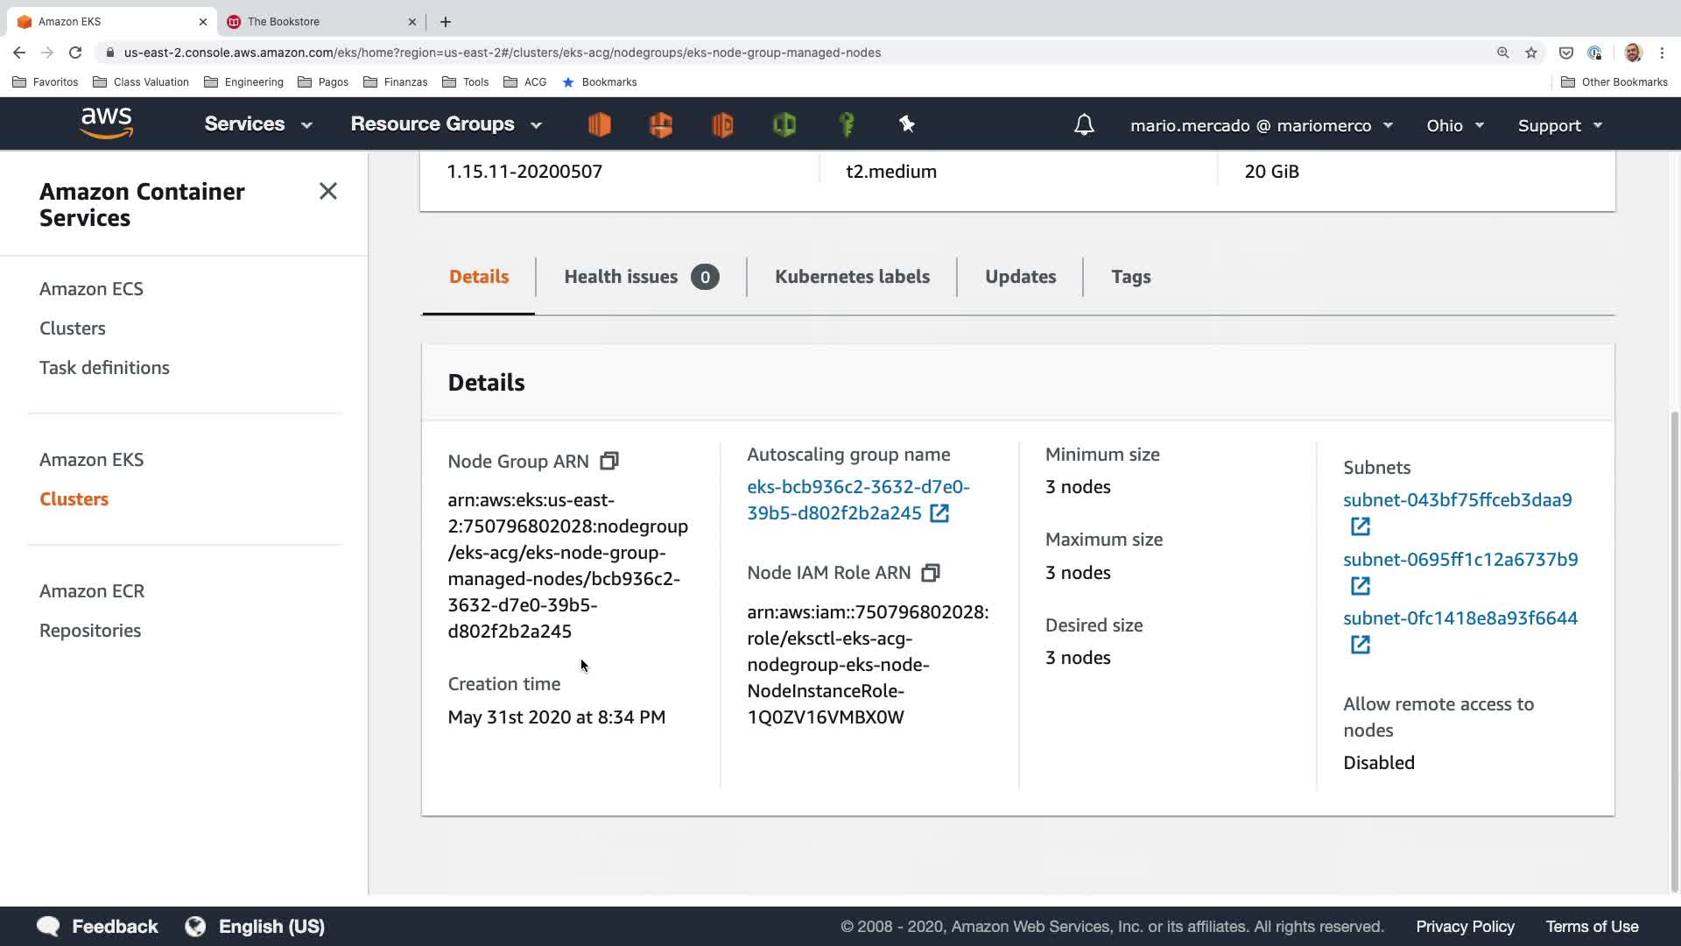Viewport: 1681px width, 946px height.
Task: Open the Support dropdown menu
Action: coord(1559,125)
